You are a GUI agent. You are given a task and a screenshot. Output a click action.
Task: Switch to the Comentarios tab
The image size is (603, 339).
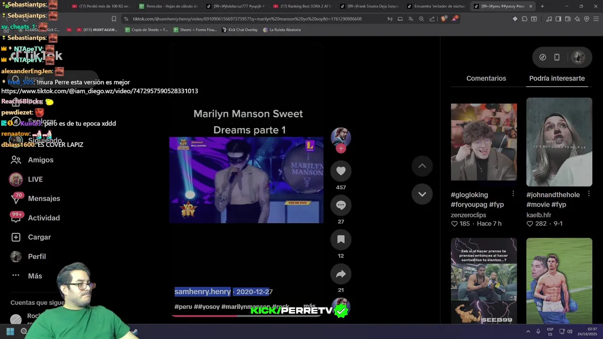click(486, 78)
